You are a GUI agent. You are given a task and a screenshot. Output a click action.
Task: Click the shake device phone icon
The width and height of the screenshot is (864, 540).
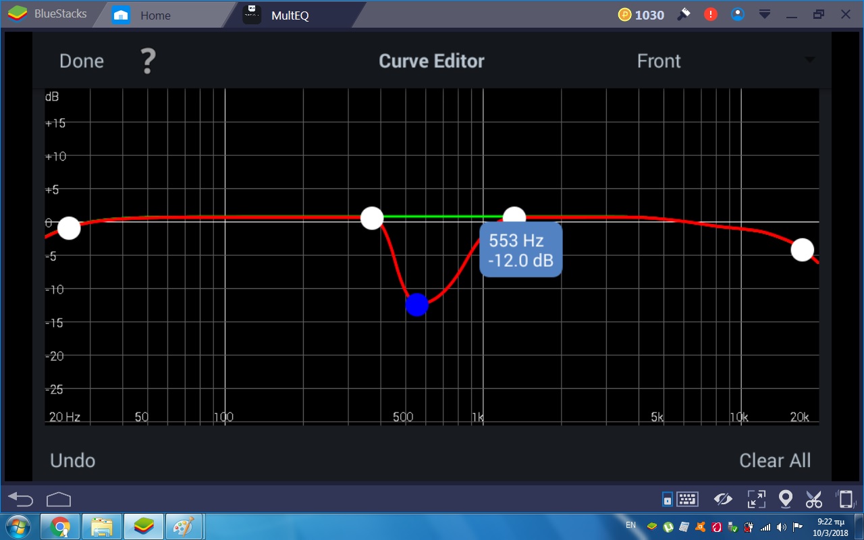[x=845, y=500]
